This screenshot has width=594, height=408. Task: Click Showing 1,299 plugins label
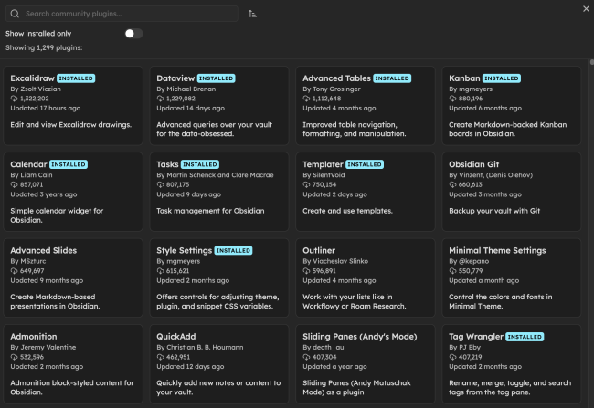click(44, 47)
